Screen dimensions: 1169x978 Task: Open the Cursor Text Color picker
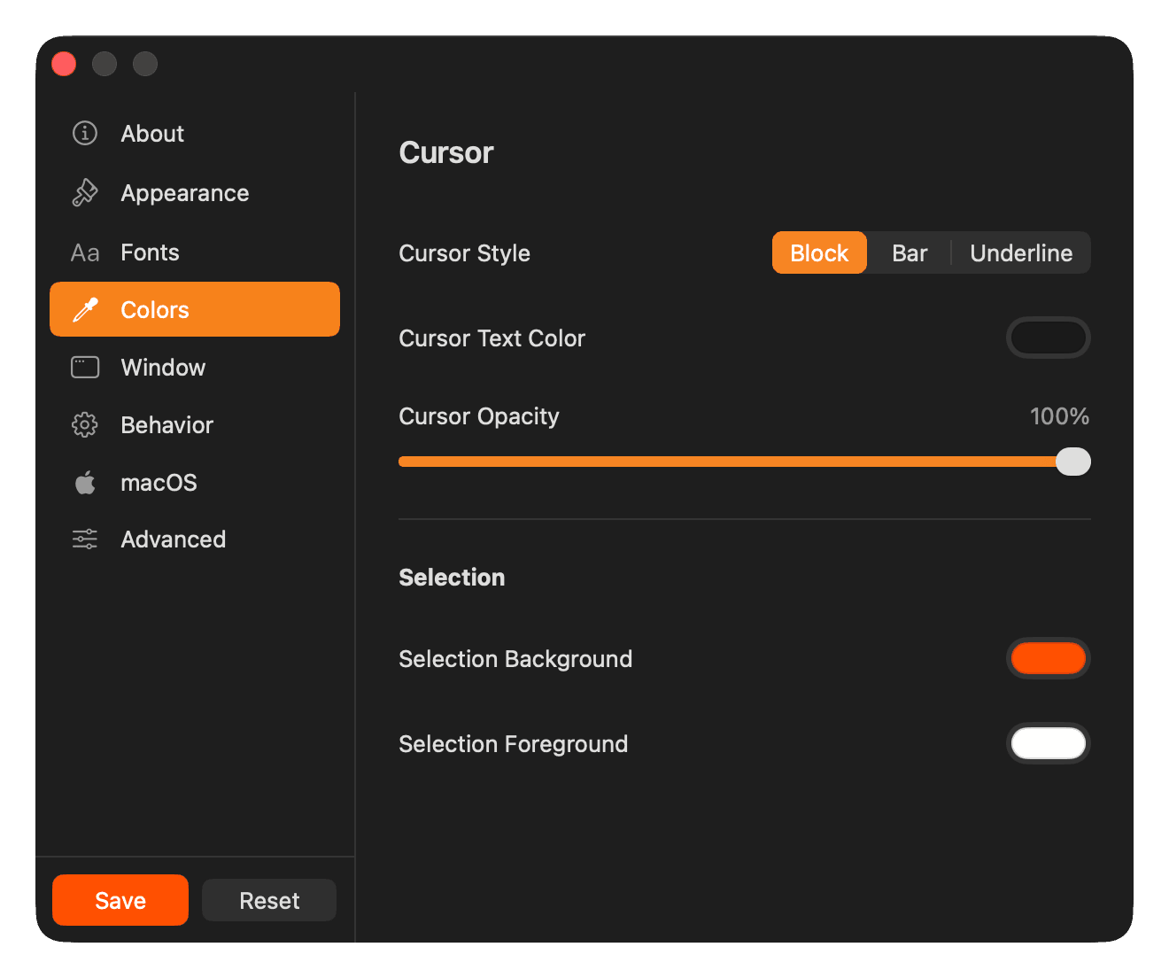point(1048,338)
